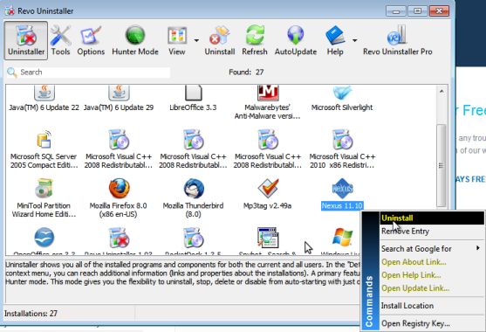Select the Microsoft Silverlight entry
Image resolution: width=486 pixels, height=332 pixels.
(x=342, y=98)
